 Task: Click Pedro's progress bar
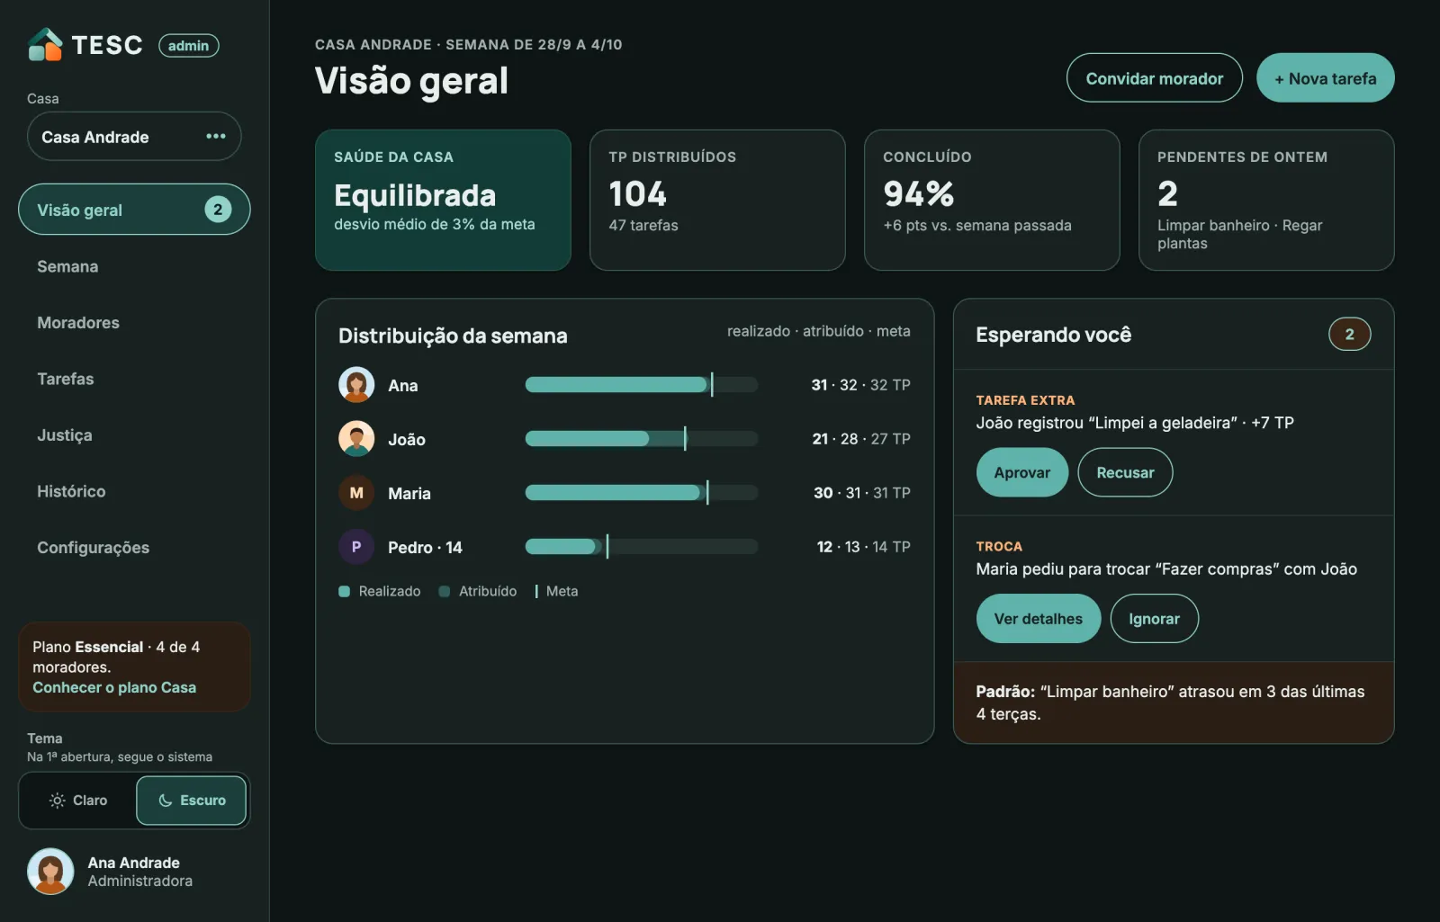[642, 547]
